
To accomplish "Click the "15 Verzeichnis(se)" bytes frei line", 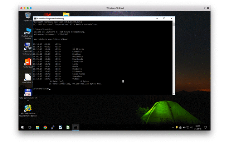I will [x=75, y=84].
